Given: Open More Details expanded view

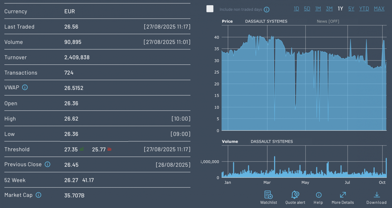Looking at the screenshot, I should 343,198.
